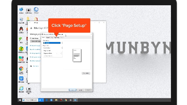This screenshot has height=105, width=187.
Task: Click the red screen recorder taskbar icon
Action: (61, 100)
